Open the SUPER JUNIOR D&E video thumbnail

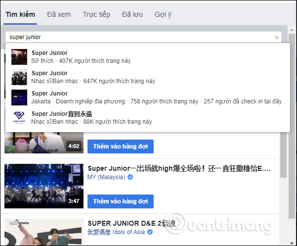click(44, 232)
